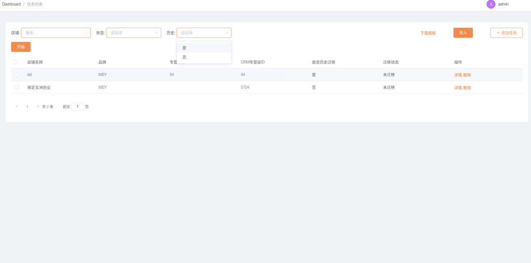Choose 否 in the 历史 dropdown list

point(204,57)
